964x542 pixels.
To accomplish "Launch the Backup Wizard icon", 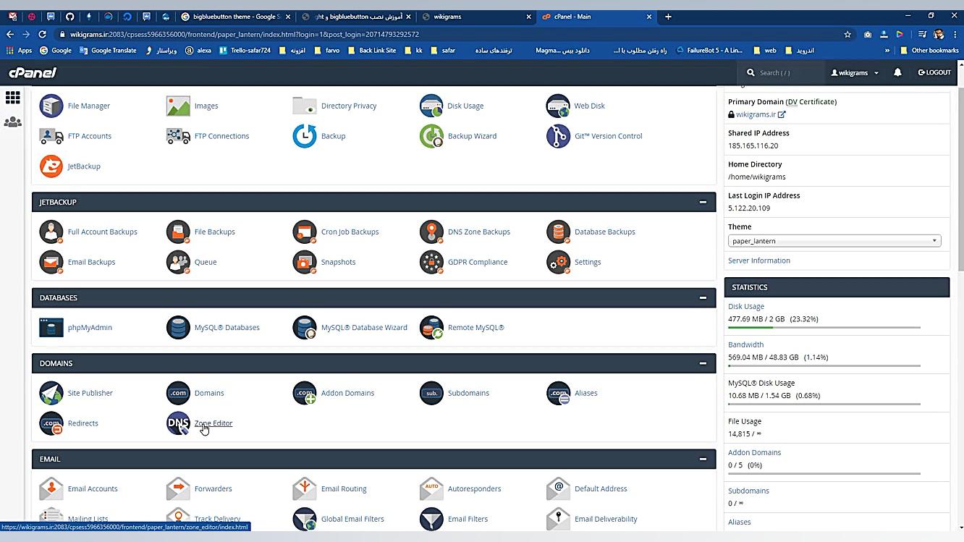I will [431, 136].
